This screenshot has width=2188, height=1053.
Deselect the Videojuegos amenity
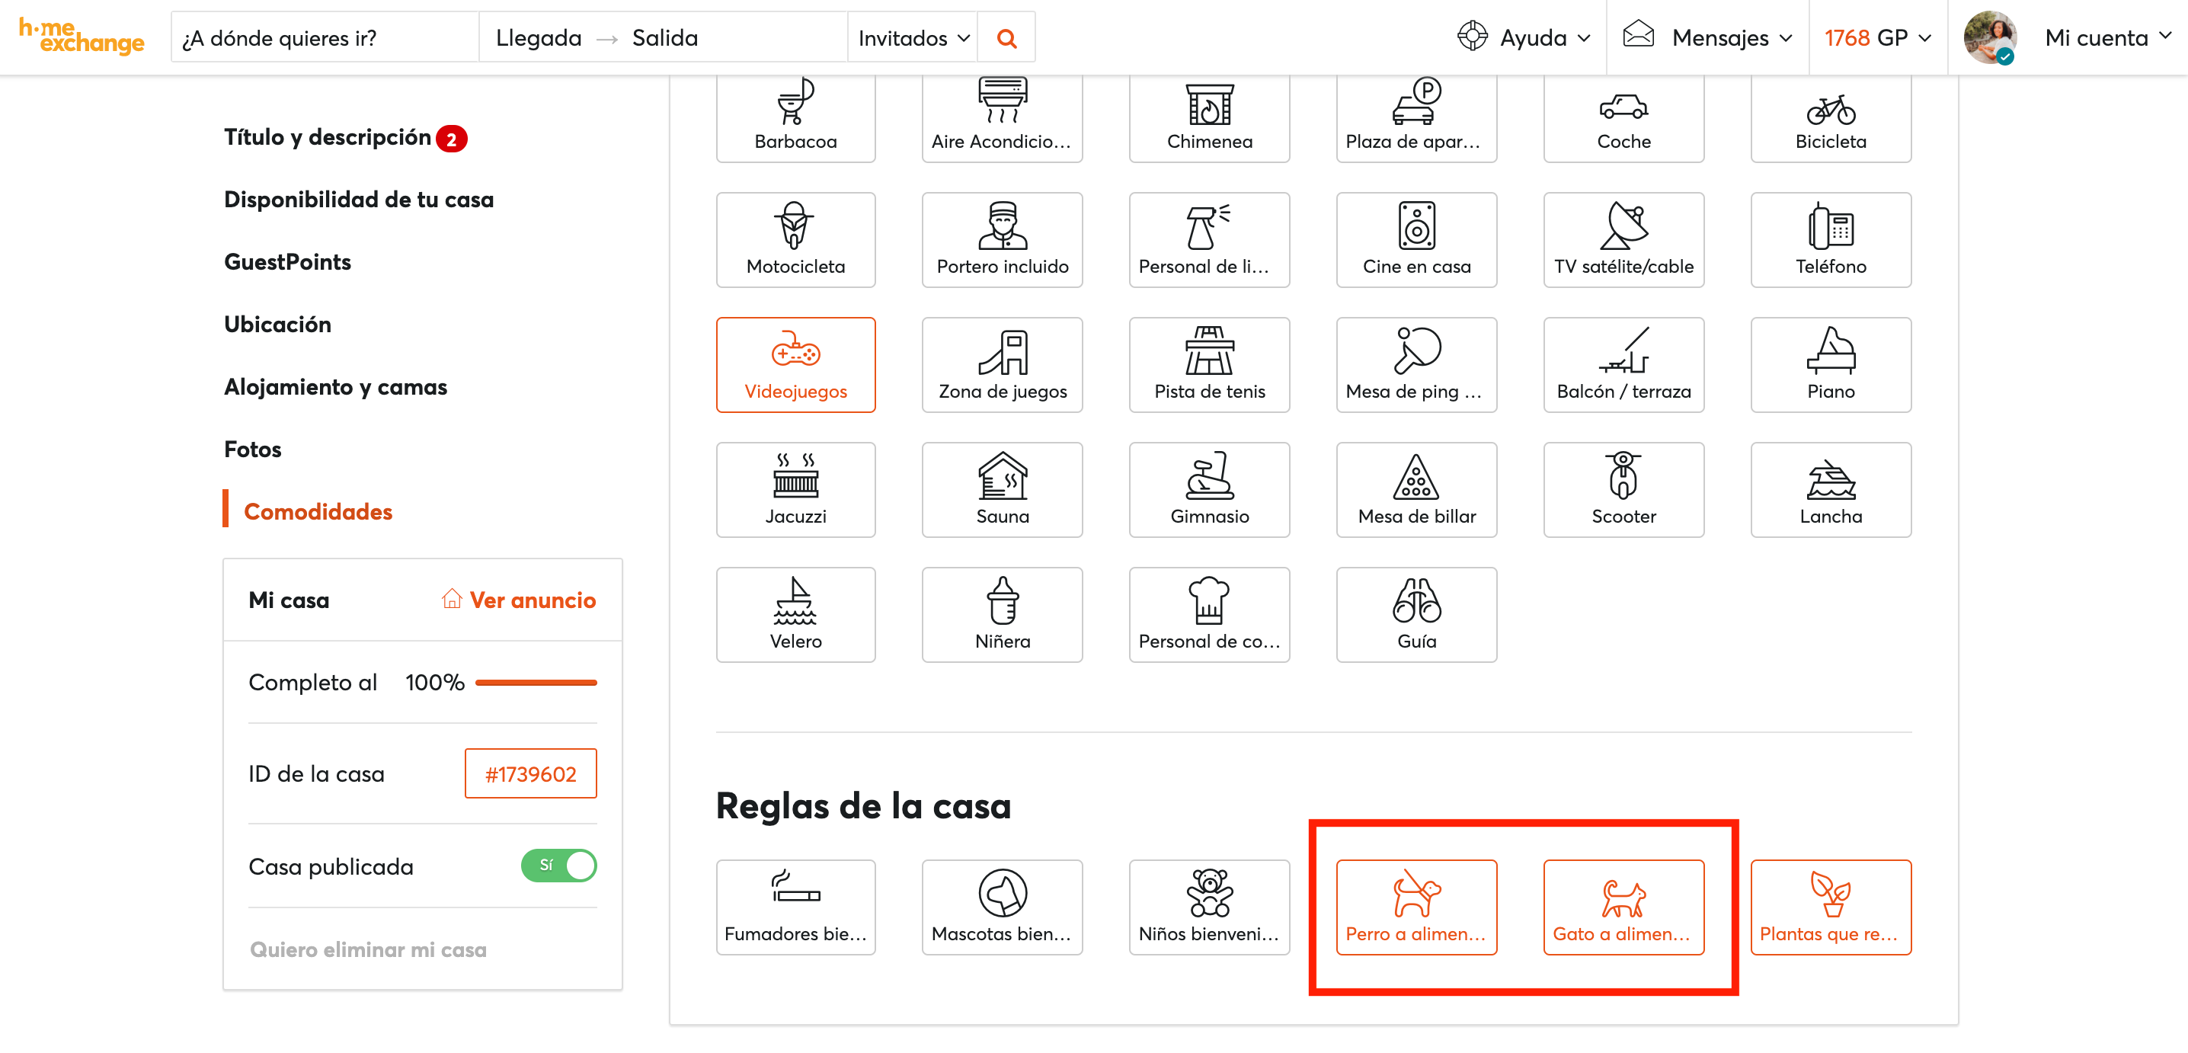(795, 364)
